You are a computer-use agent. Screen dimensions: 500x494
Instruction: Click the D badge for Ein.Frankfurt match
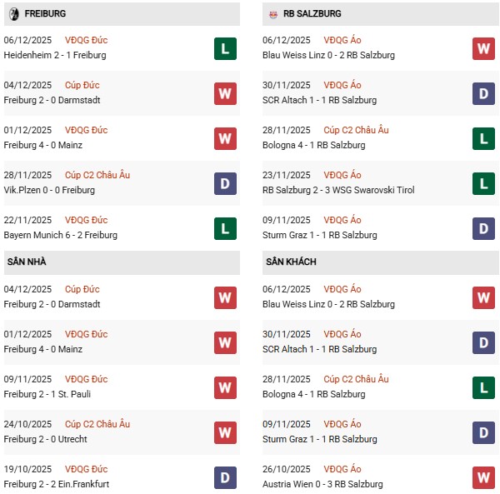tap(225, 477)
